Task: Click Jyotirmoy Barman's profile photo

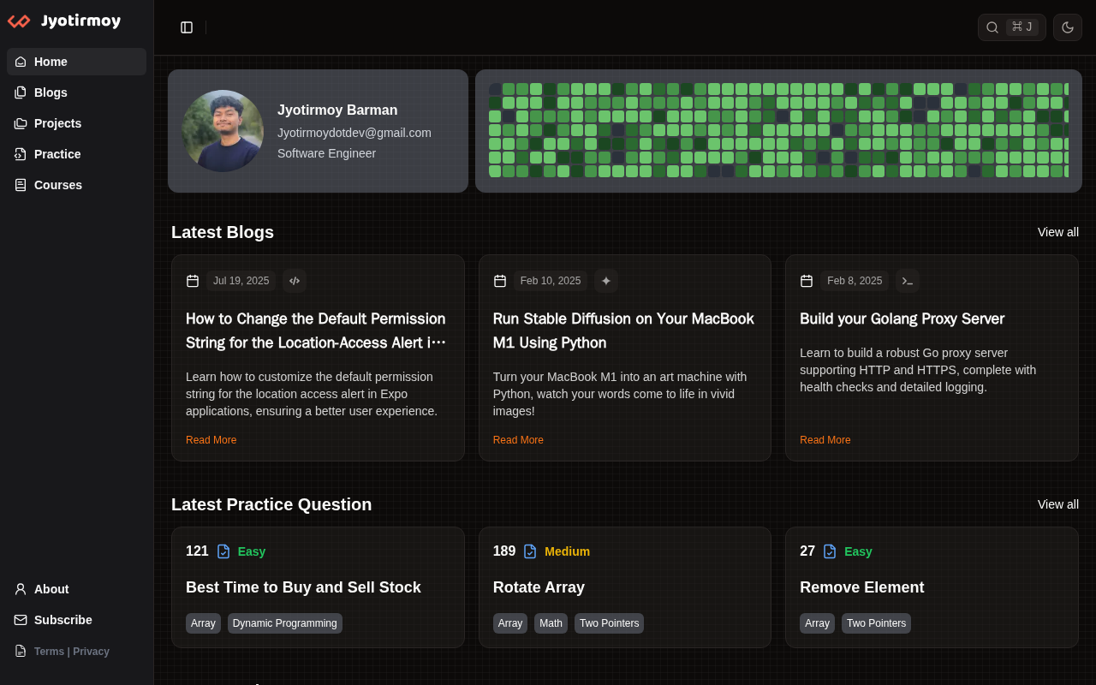Action: click(x=223, y=131)
